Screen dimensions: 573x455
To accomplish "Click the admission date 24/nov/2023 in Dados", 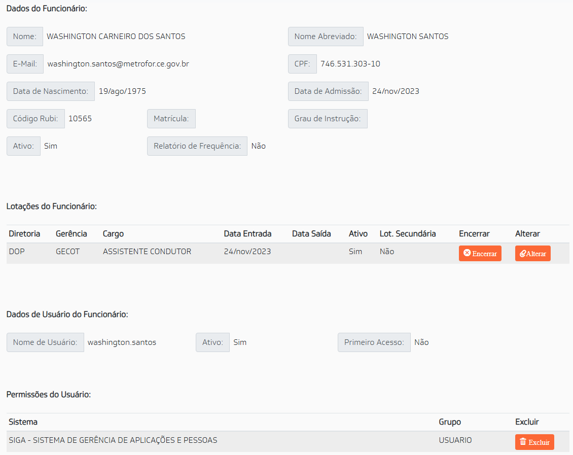I will point(396,91).
